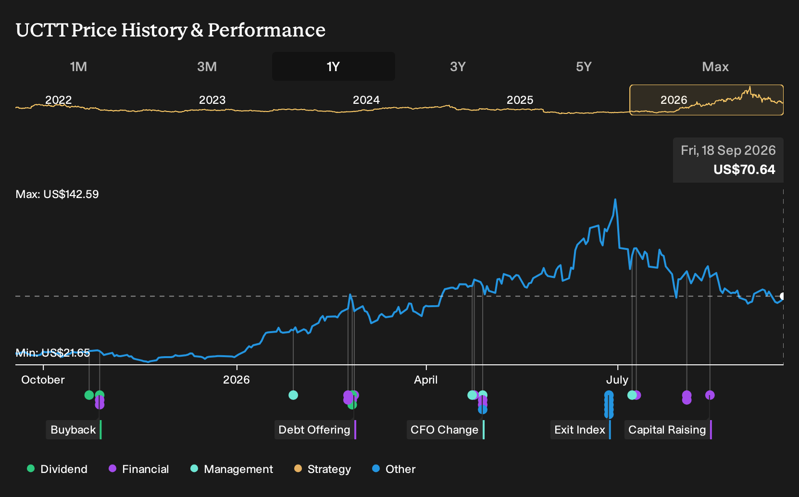Viewport: 799px width, 497px height.
Task: Toggle the Financial legend filter
Action: (138, 469)
